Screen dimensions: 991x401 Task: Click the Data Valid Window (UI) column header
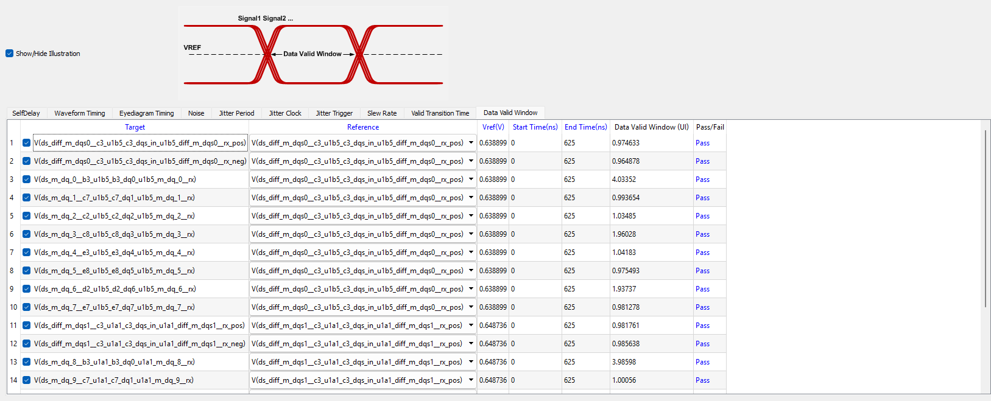pos(651,127)
